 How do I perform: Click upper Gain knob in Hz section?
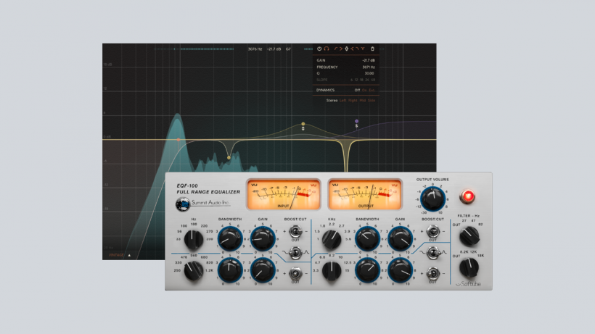[x=263, y=239]
